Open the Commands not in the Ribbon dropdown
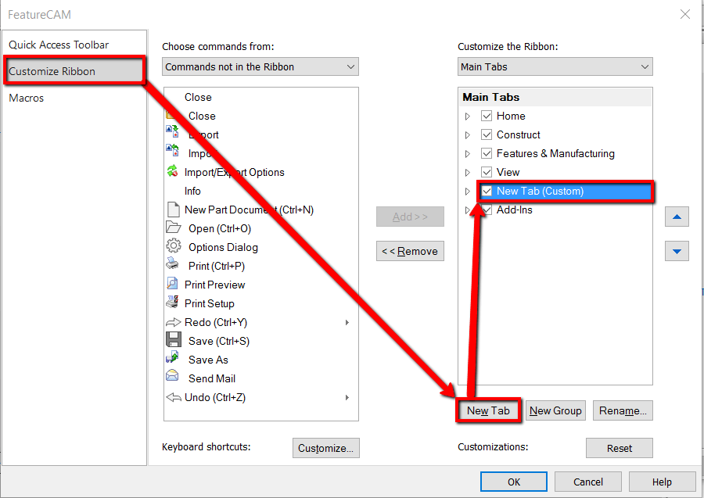 click(350, 66)
